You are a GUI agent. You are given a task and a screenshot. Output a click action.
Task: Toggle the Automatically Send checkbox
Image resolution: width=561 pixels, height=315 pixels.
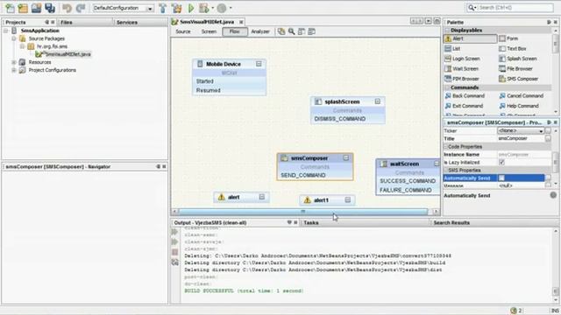click(x=501, y=178)
